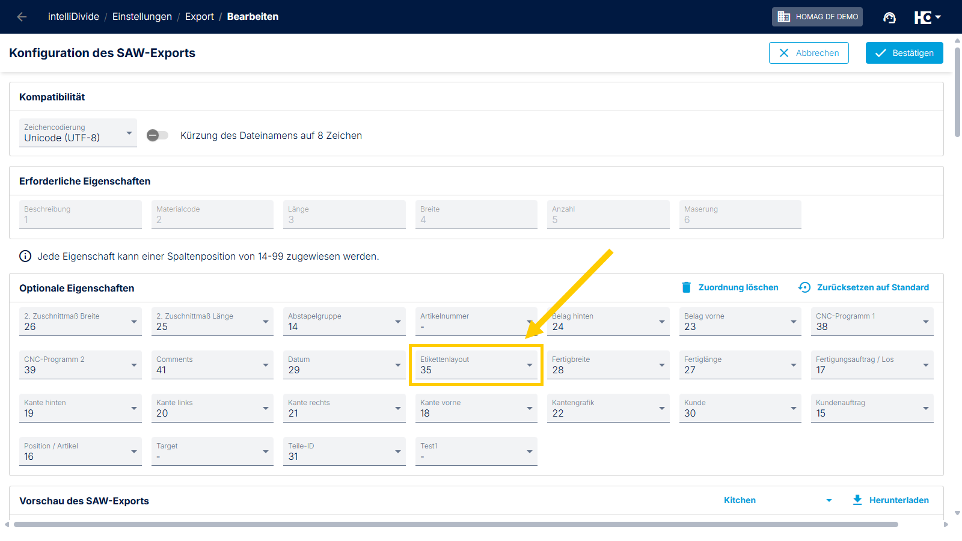962x541 pixels.
Task: Click the back arrow icon
Action: pos(22,17)
